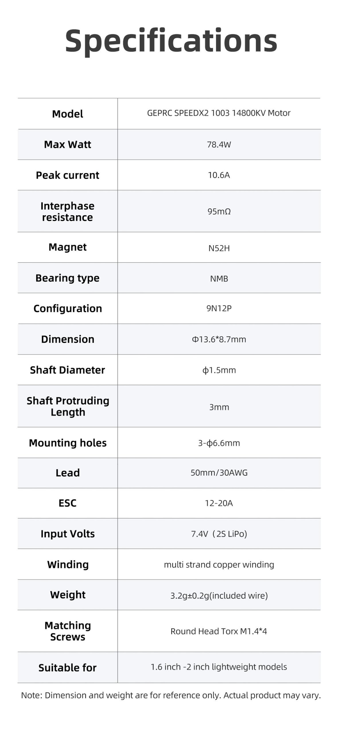Click the Φ13.6*8.7mm dimension value

(219, 339)
